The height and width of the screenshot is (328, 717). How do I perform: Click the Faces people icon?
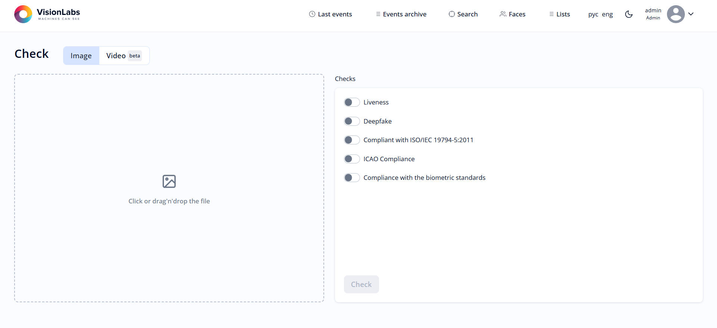click(x=503, y=14)
